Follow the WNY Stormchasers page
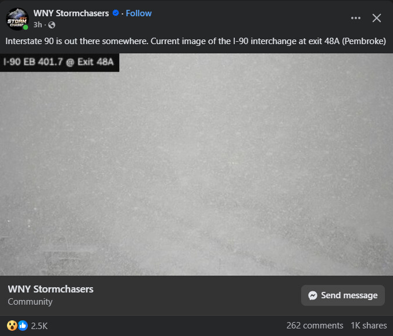Image resolution: width=393 pixels, height=336 pixels. tap(139, 13)
